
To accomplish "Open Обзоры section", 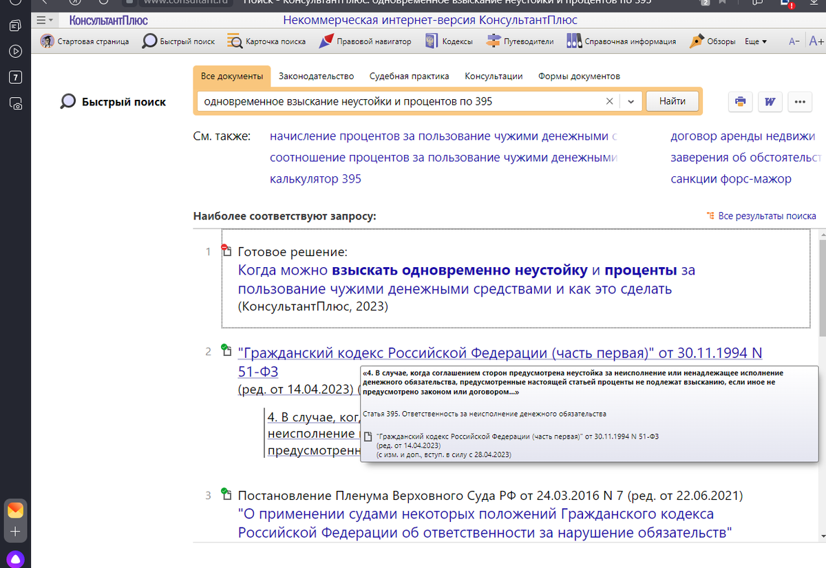I will (712, 41).
